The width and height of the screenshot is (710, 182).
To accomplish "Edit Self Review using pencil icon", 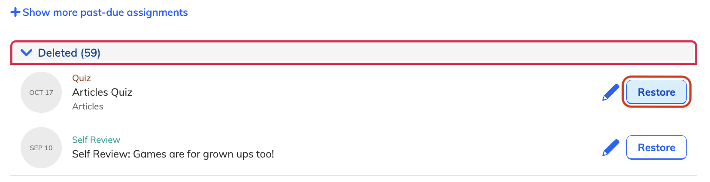I will [x=610, y=148].
